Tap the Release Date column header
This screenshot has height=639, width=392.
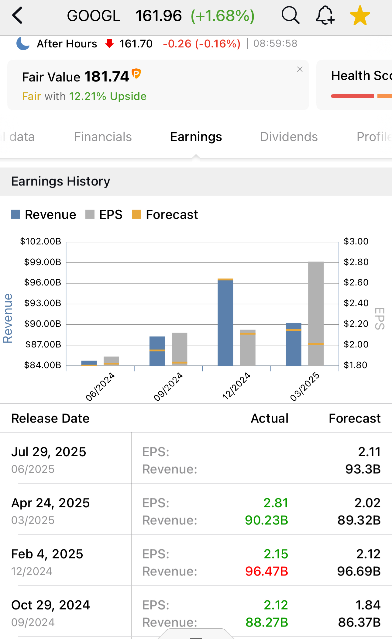click(50, 418)
